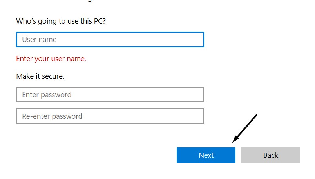Click the black arrow pointing to Next
The width and height of the screenshot is (315, 179).
244,128
